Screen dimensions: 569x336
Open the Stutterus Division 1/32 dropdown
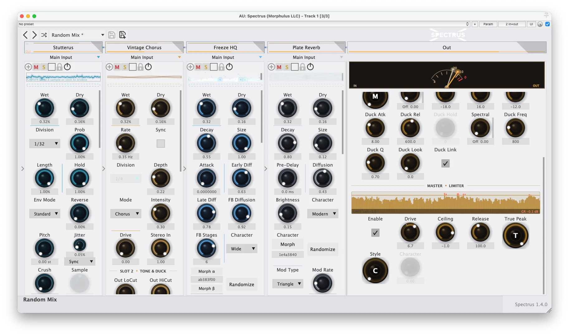click(x=45, y=144)
